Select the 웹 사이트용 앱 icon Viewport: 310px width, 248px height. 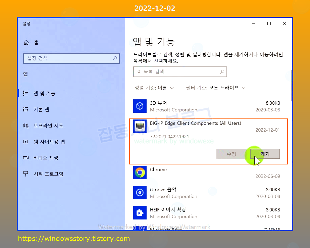(26, 142)
